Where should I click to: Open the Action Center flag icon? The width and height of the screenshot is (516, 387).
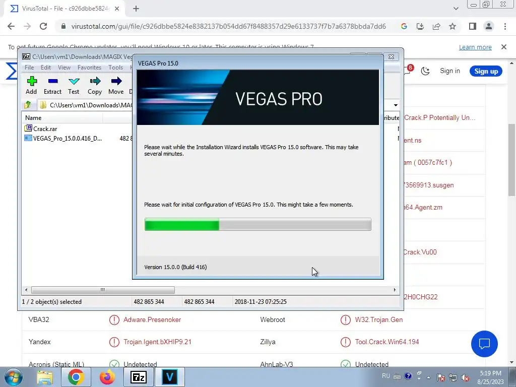click(441, 377)
